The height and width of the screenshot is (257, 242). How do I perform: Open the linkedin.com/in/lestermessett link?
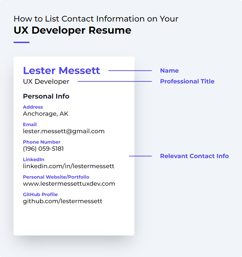pos(69,166)
